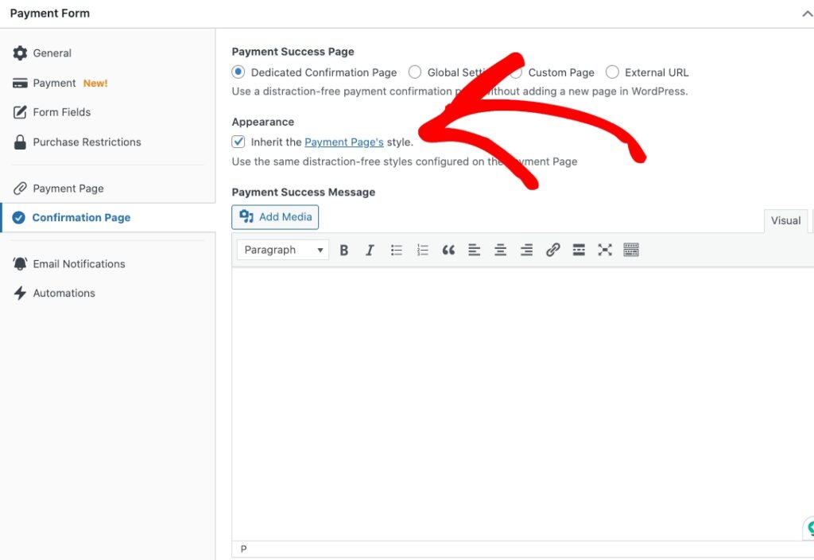Insert a bulleted list
Screen dimensions: 814x560
point(396,250)
